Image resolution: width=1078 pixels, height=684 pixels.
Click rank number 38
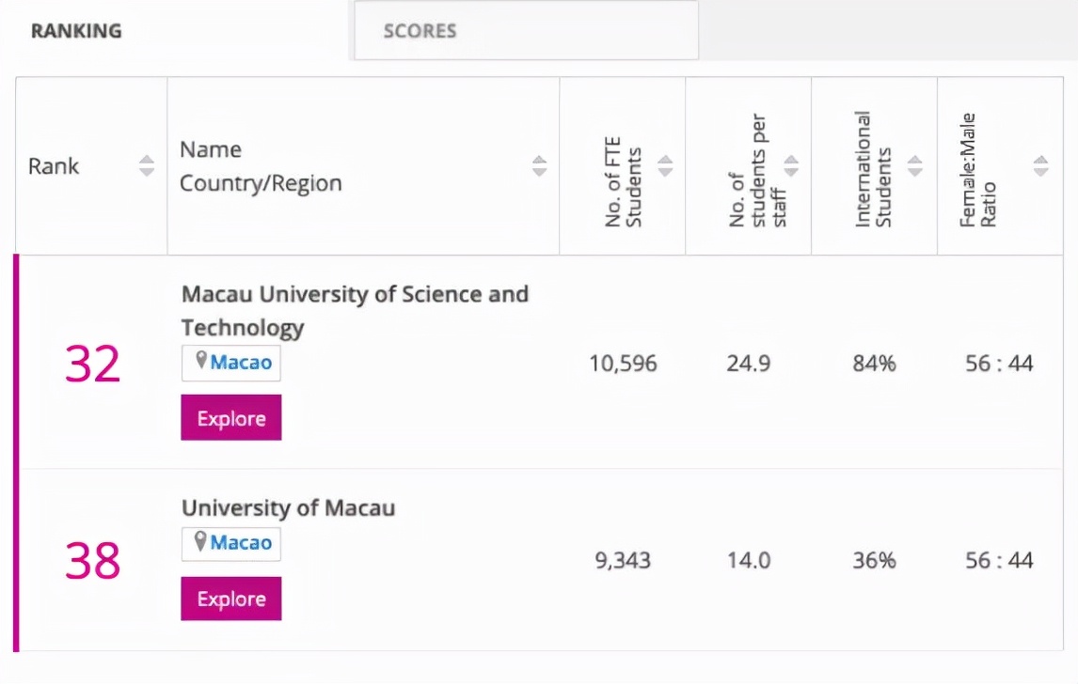(92, 560)
